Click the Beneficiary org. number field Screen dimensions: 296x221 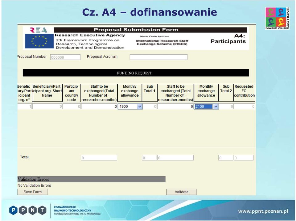click(25, 106)
